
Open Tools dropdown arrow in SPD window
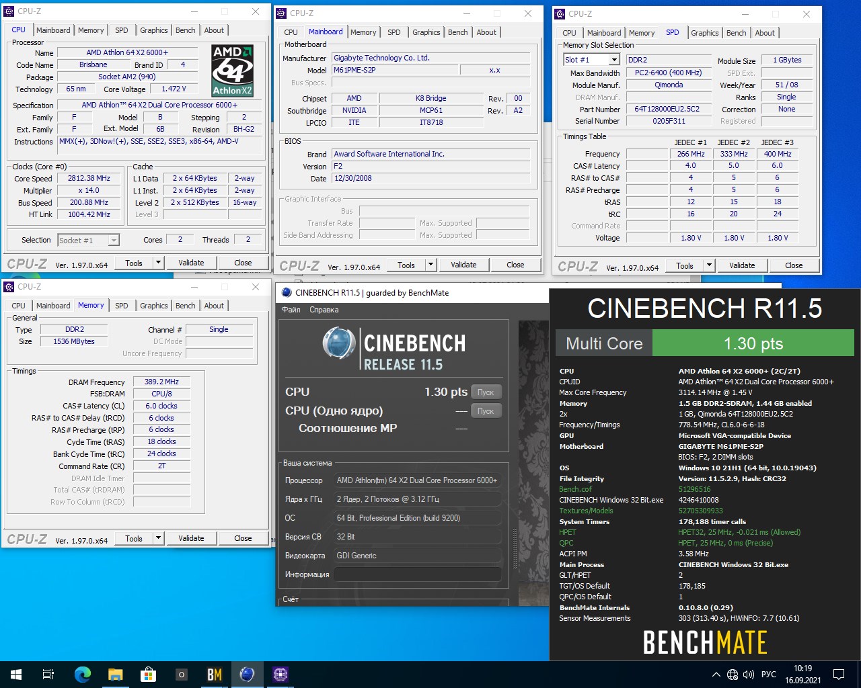click(x=709, y=265)
